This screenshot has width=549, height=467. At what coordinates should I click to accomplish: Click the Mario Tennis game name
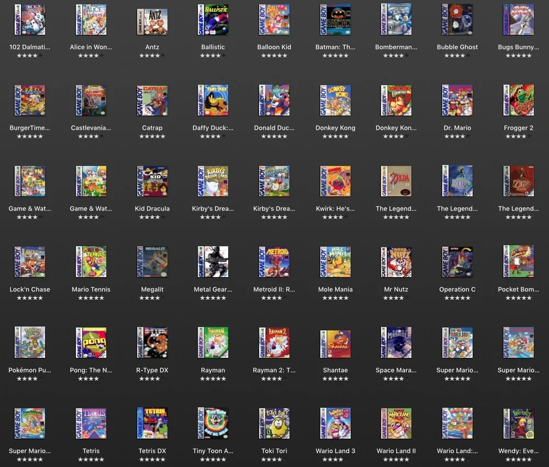coord(91,289)
